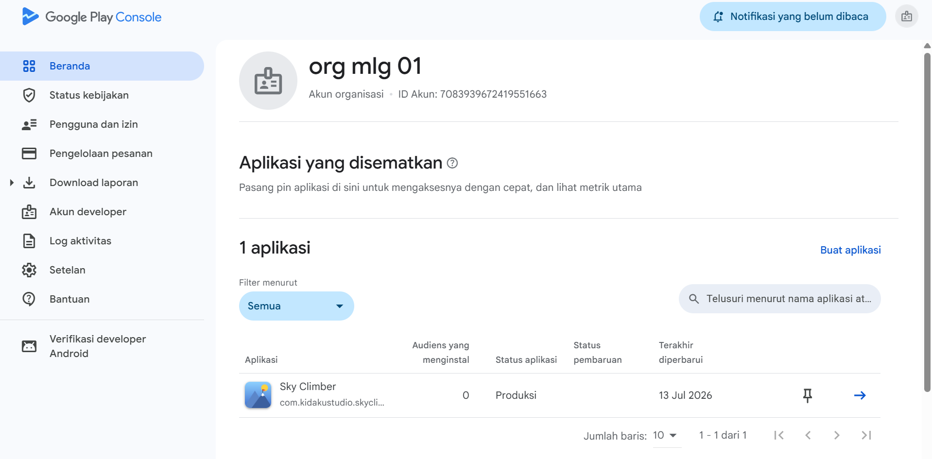Open the account badge icon top right

(906, 17)
